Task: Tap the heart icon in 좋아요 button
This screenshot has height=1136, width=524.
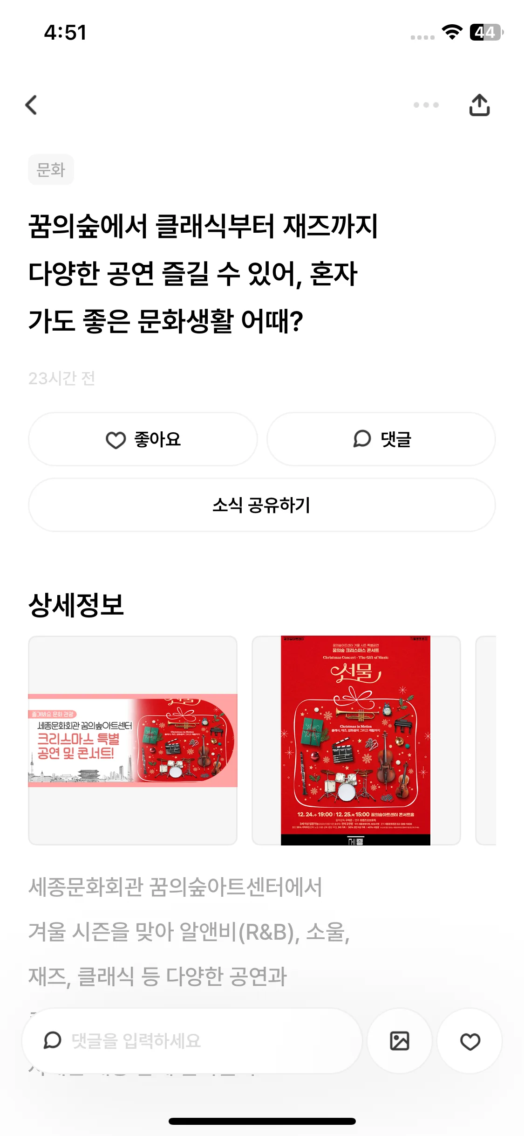Action: point(116,440)
